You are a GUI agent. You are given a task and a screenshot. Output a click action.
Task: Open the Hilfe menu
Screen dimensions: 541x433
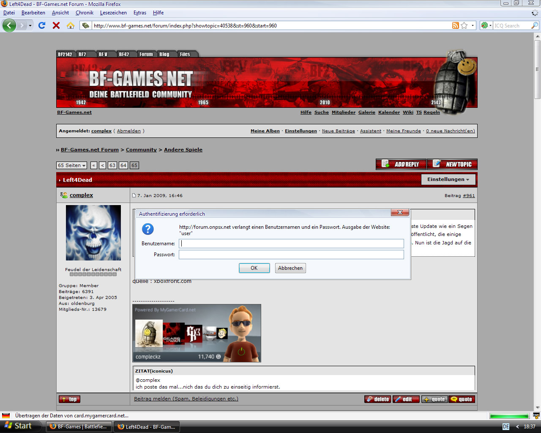[x=158, y=13]
